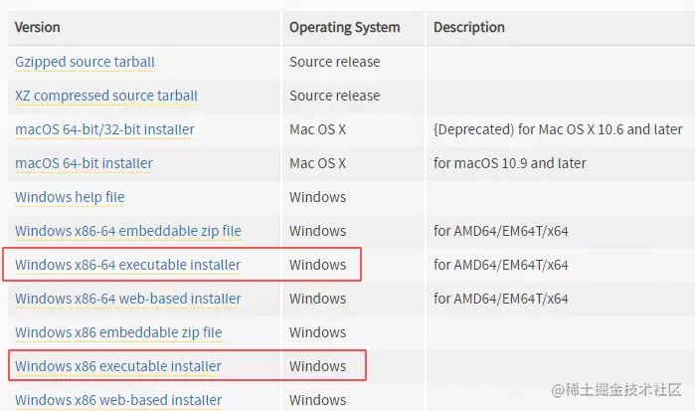Image resolution: width=695 pixels, height=411 pixels.
Task: Click Source release cell in the XZ row
Action: tap(334, 96)
